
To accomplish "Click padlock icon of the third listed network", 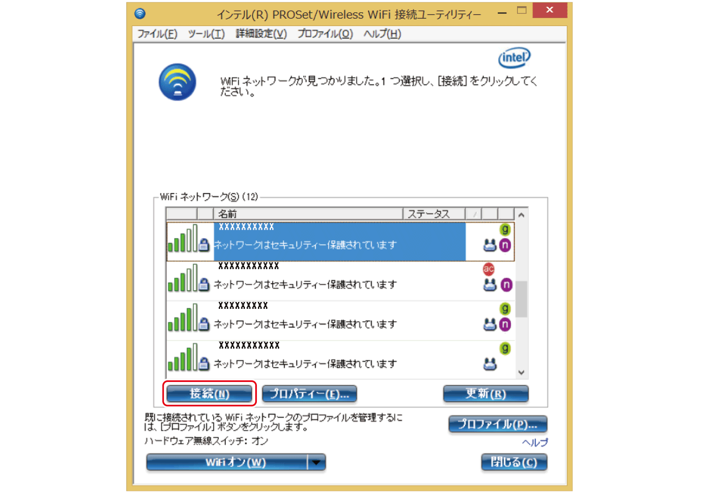I will tap(205, 325).
